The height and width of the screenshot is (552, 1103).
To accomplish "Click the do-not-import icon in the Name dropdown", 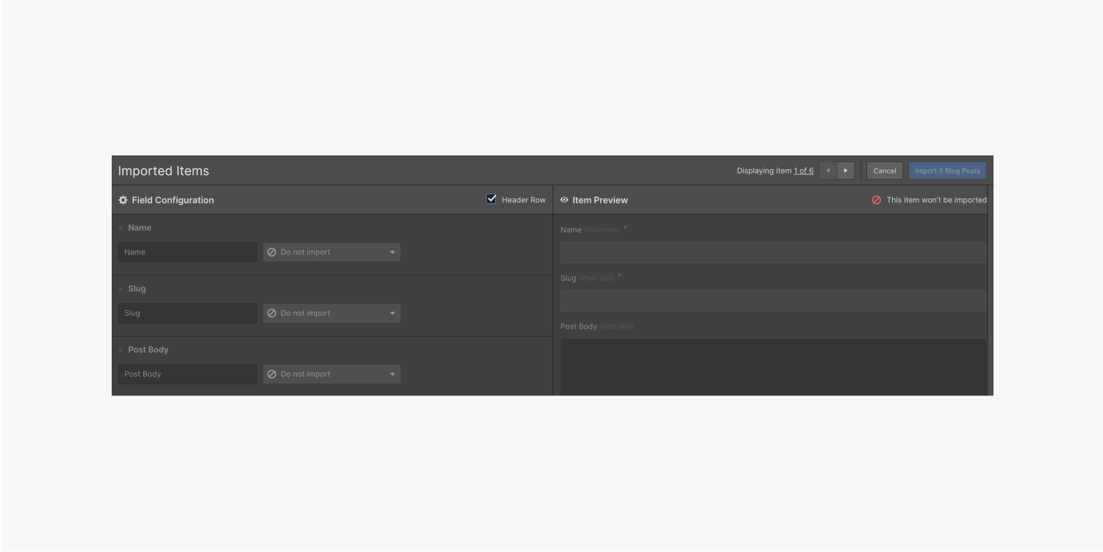I will [273, 251].
